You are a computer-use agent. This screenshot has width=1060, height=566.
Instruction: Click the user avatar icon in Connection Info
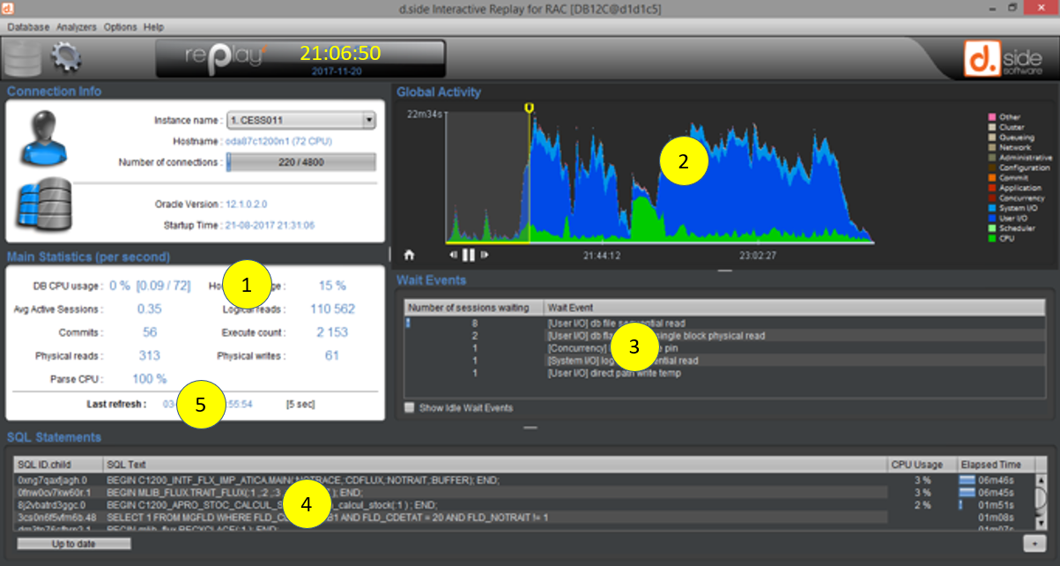click(43, 137)
